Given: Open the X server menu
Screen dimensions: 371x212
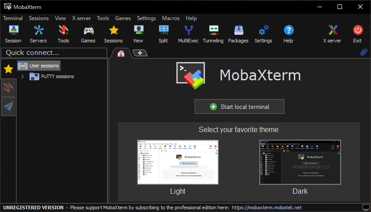Looking at the screenshot, I should (81, 18).
